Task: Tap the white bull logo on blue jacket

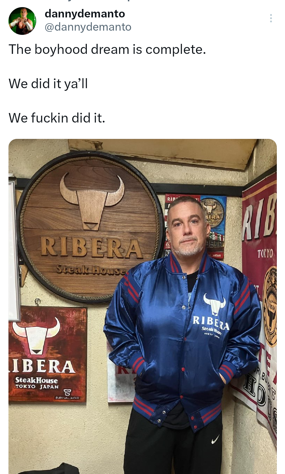Action: 215,303
